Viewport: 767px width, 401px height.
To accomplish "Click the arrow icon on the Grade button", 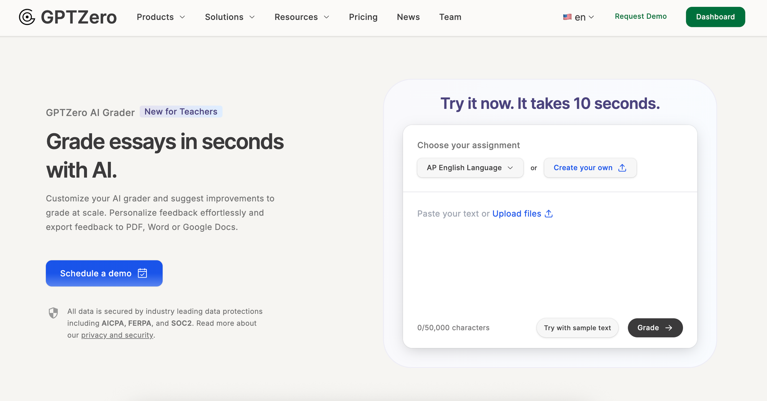I will coord(669,328).
